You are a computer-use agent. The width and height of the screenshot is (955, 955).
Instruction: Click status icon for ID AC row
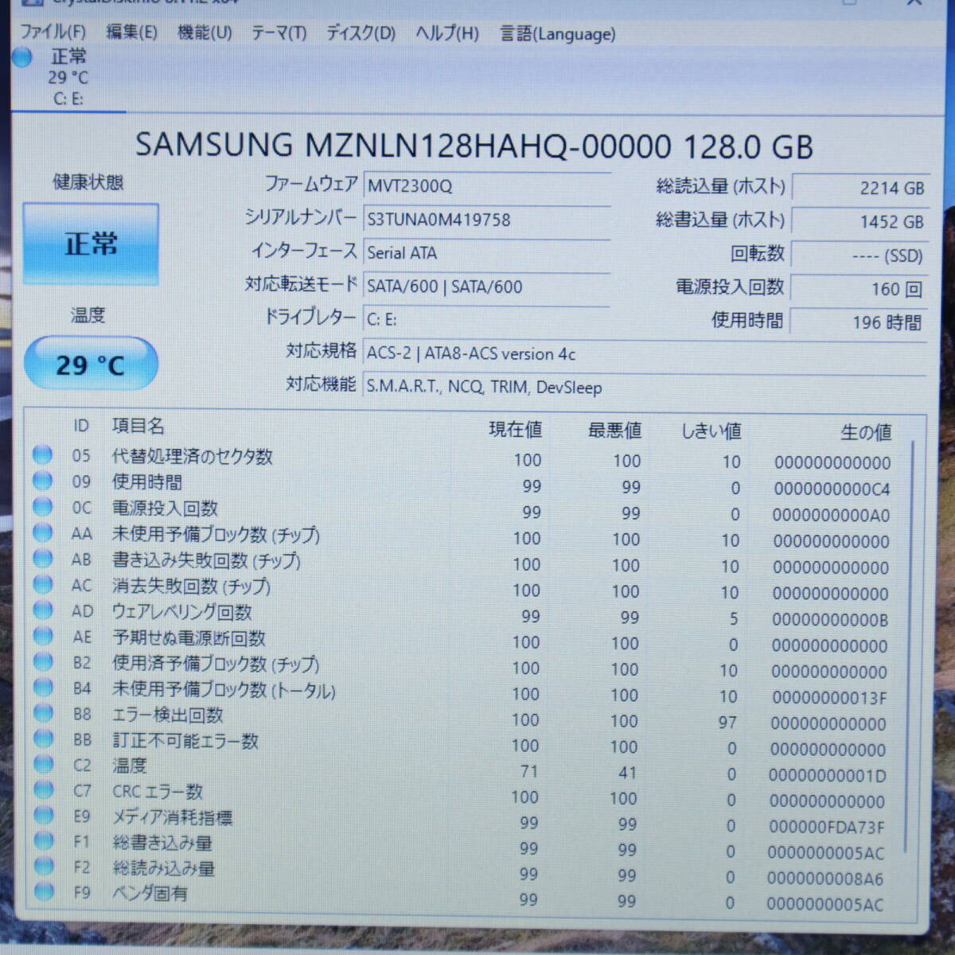point(42,584)
